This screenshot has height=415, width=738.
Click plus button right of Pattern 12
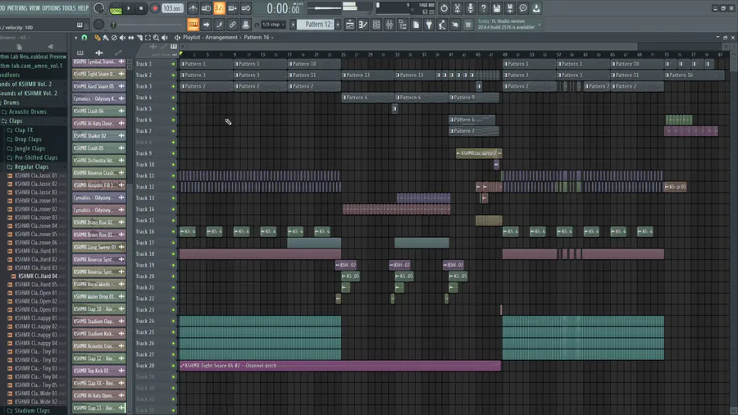pos(338,25)
